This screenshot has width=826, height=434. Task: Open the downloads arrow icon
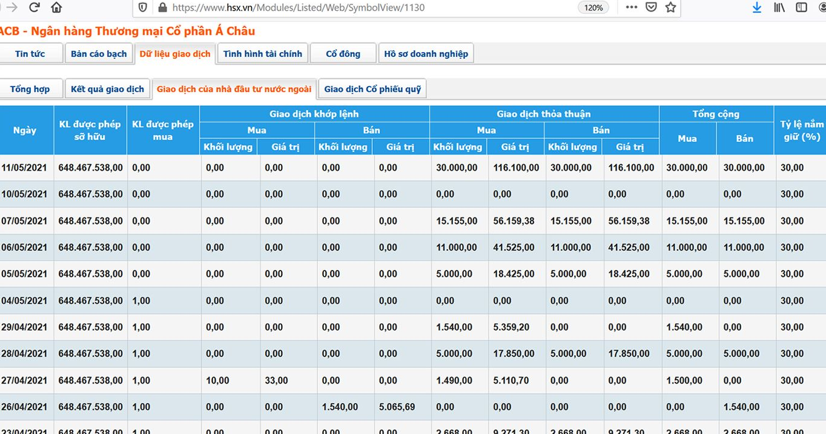756,7
